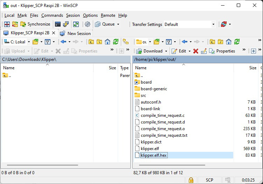Click remote panel filter icon

click(x=169, y=42)
